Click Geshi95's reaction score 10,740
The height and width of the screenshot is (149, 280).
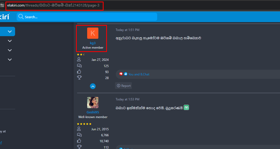[104, 141]
